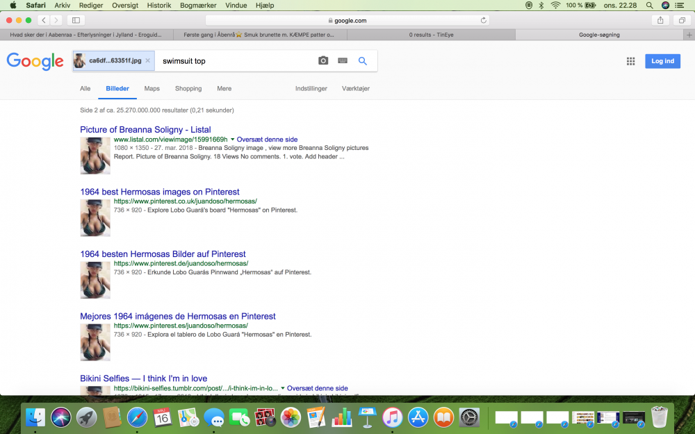Viewport: 695px width, 434px height.
Task: Click the Google logo
Action: (35, 61)
